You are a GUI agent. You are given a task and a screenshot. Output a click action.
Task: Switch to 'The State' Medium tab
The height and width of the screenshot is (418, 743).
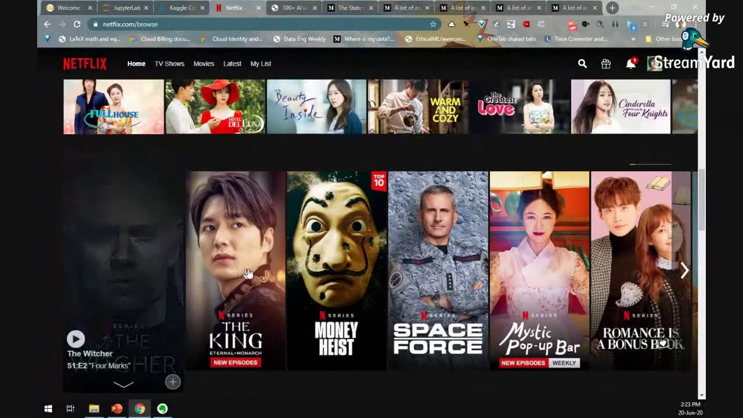point(349,8)
